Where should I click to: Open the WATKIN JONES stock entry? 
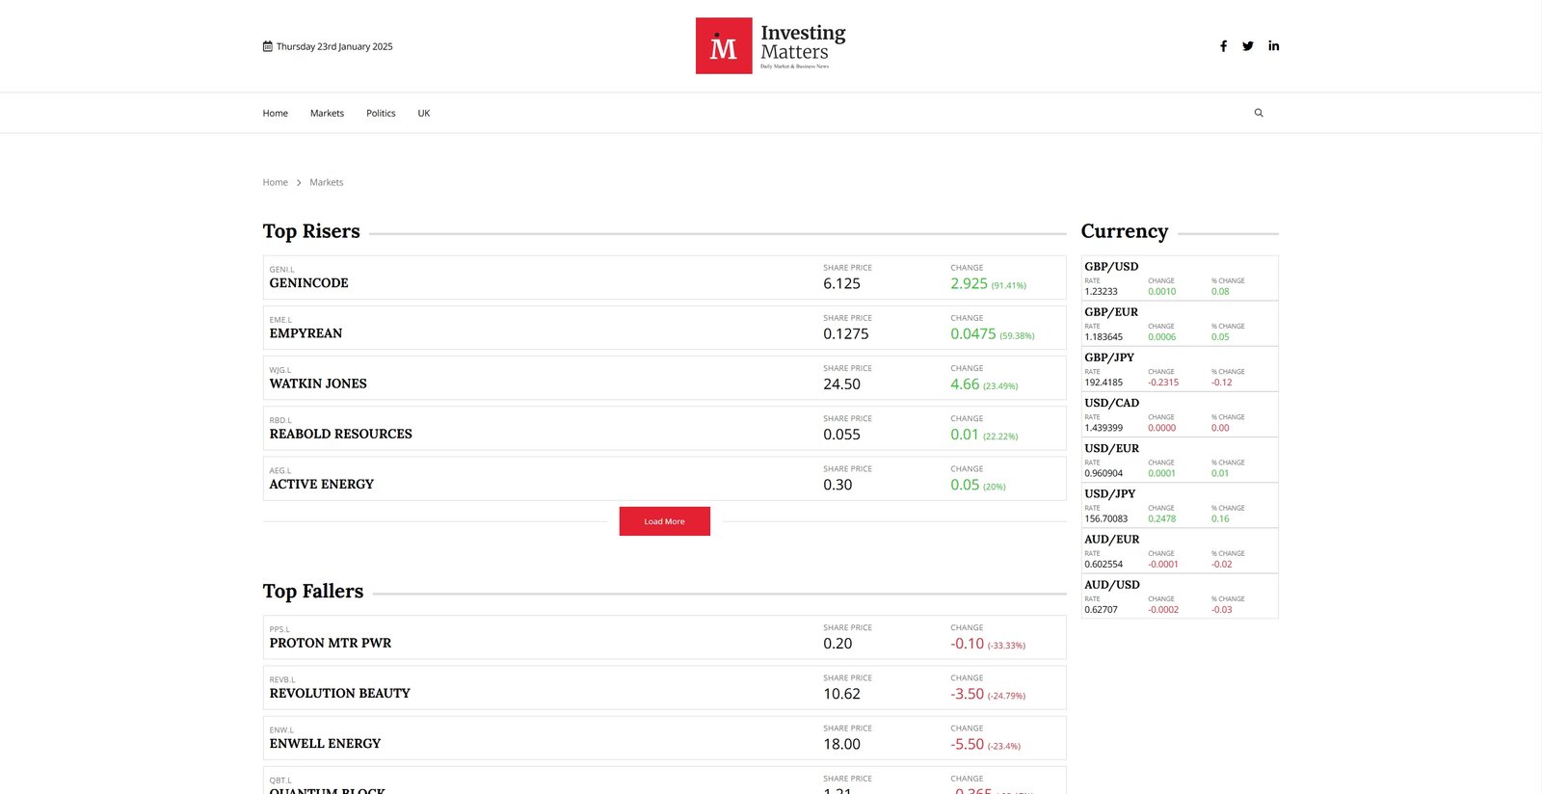[x=665, y=378]
